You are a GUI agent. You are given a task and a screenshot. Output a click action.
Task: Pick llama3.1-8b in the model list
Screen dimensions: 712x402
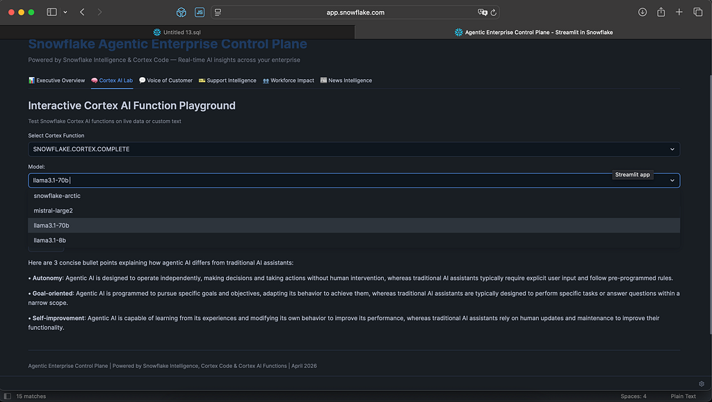[354, 240]
